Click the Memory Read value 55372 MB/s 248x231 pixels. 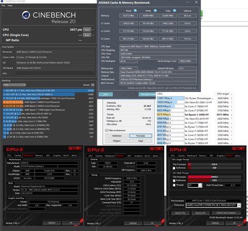click(129, 16)
